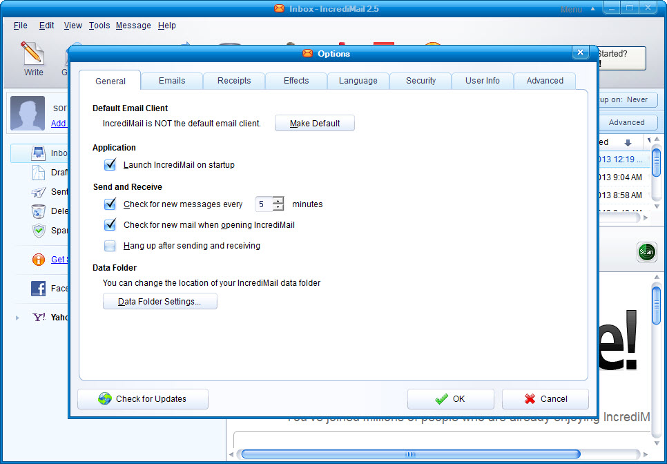The image size is (667, 464).
Task: Click the globe icon on Check for Updates
Action: (105, 399)
